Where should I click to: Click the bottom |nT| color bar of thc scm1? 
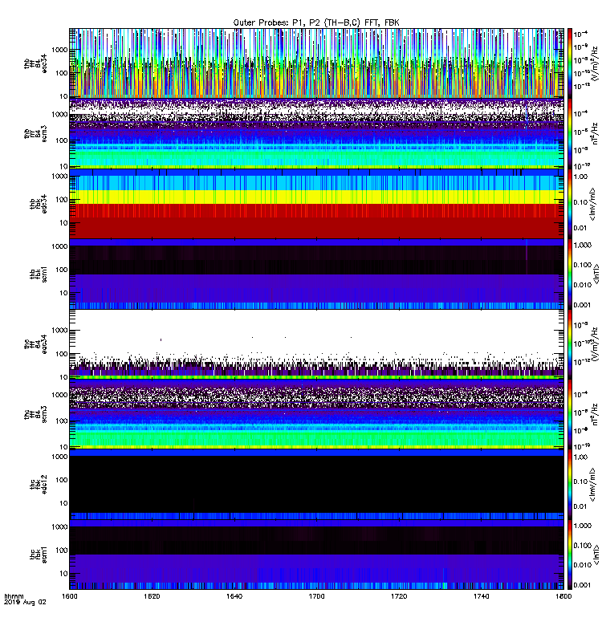click(x=569, y=555)
